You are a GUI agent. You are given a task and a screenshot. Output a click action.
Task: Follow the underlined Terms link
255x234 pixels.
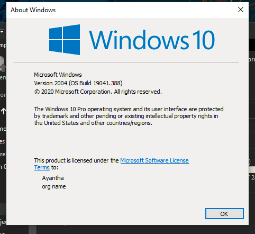click(x=42, y=167)
